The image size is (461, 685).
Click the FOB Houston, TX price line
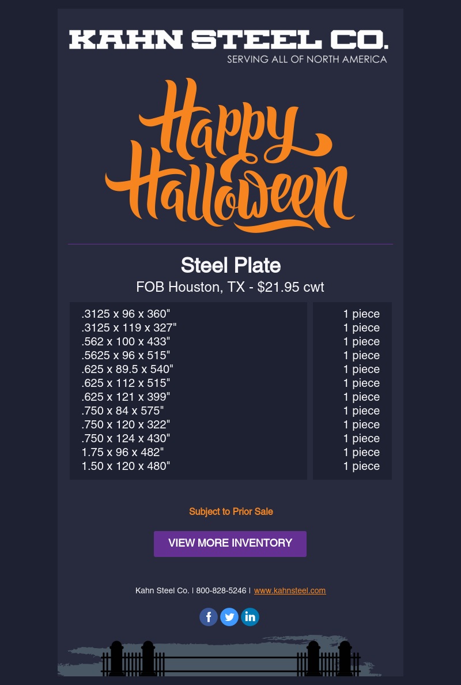point(230,287)
